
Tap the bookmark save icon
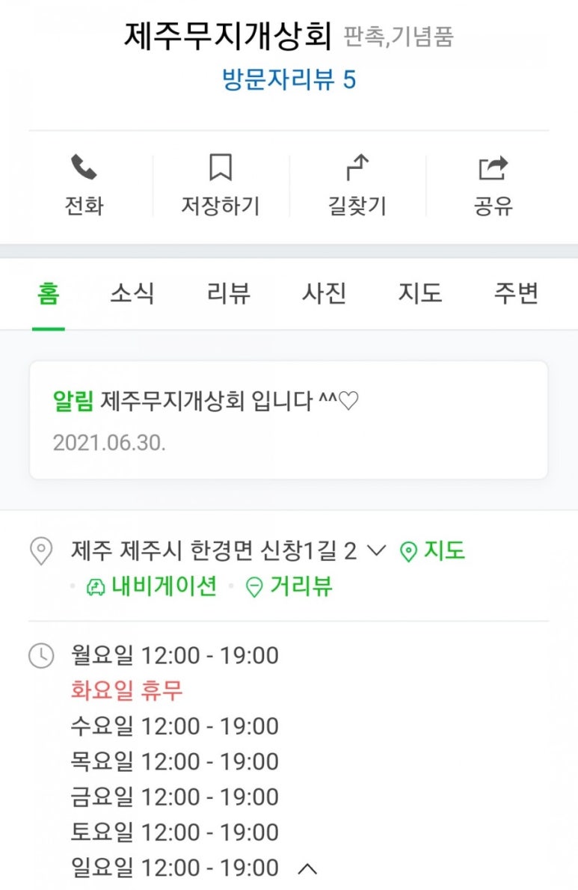[x=220, y=168]
